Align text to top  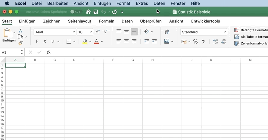pyautogui.click(x=119, y=31)
